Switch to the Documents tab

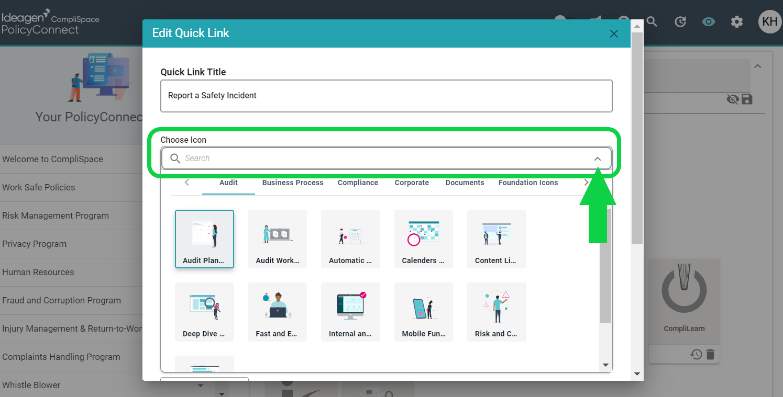(x=465, y=183)
